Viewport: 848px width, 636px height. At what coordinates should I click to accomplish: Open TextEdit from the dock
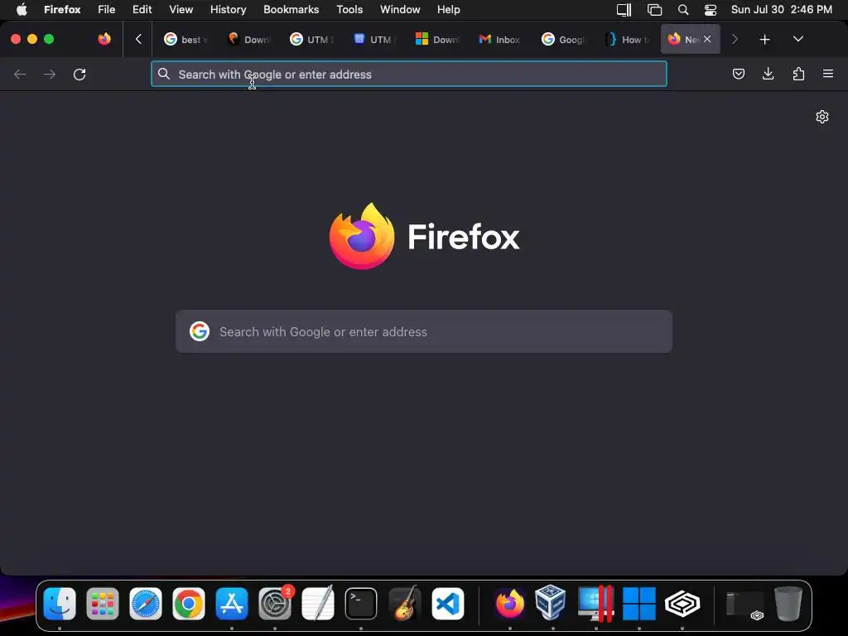click(317, 604)
